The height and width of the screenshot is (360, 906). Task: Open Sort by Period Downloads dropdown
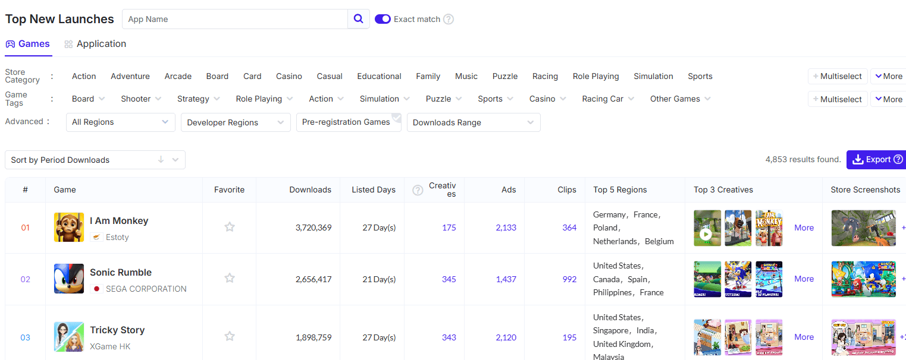pyautogui.click(x=95, y=160)
